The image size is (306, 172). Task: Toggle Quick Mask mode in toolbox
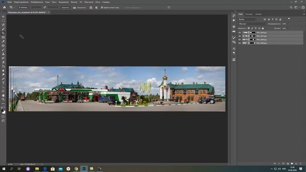[3, 117]
